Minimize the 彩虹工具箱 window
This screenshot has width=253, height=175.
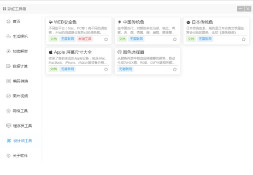240,9
